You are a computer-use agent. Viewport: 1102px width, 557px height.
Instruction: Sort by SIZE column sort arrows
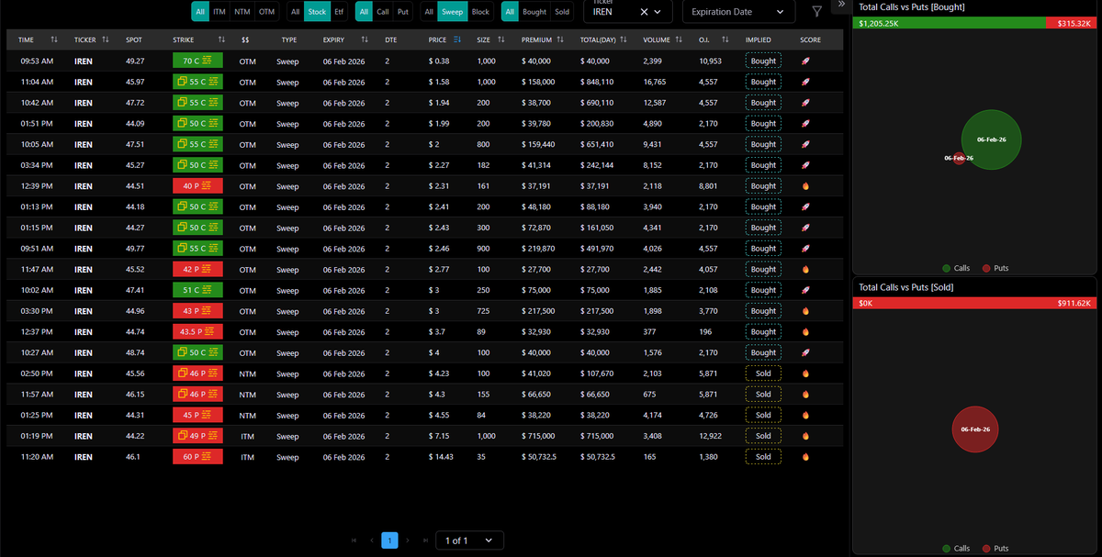coord(500,39)
